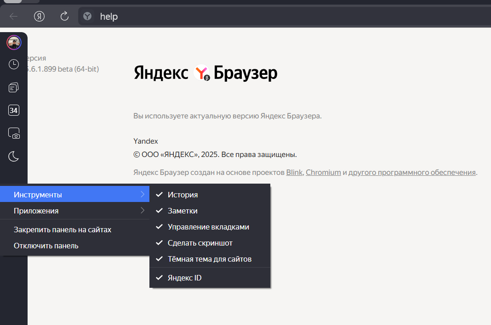Click the Yandex company name text
Screen dimensions: 491x325
pyautogui.click(x=146, y=141)
